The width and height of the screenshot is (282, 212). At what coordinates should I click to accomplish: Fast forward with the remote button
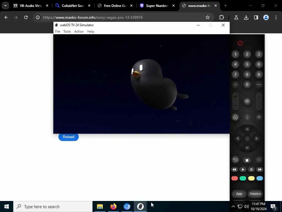coord(260,169)
